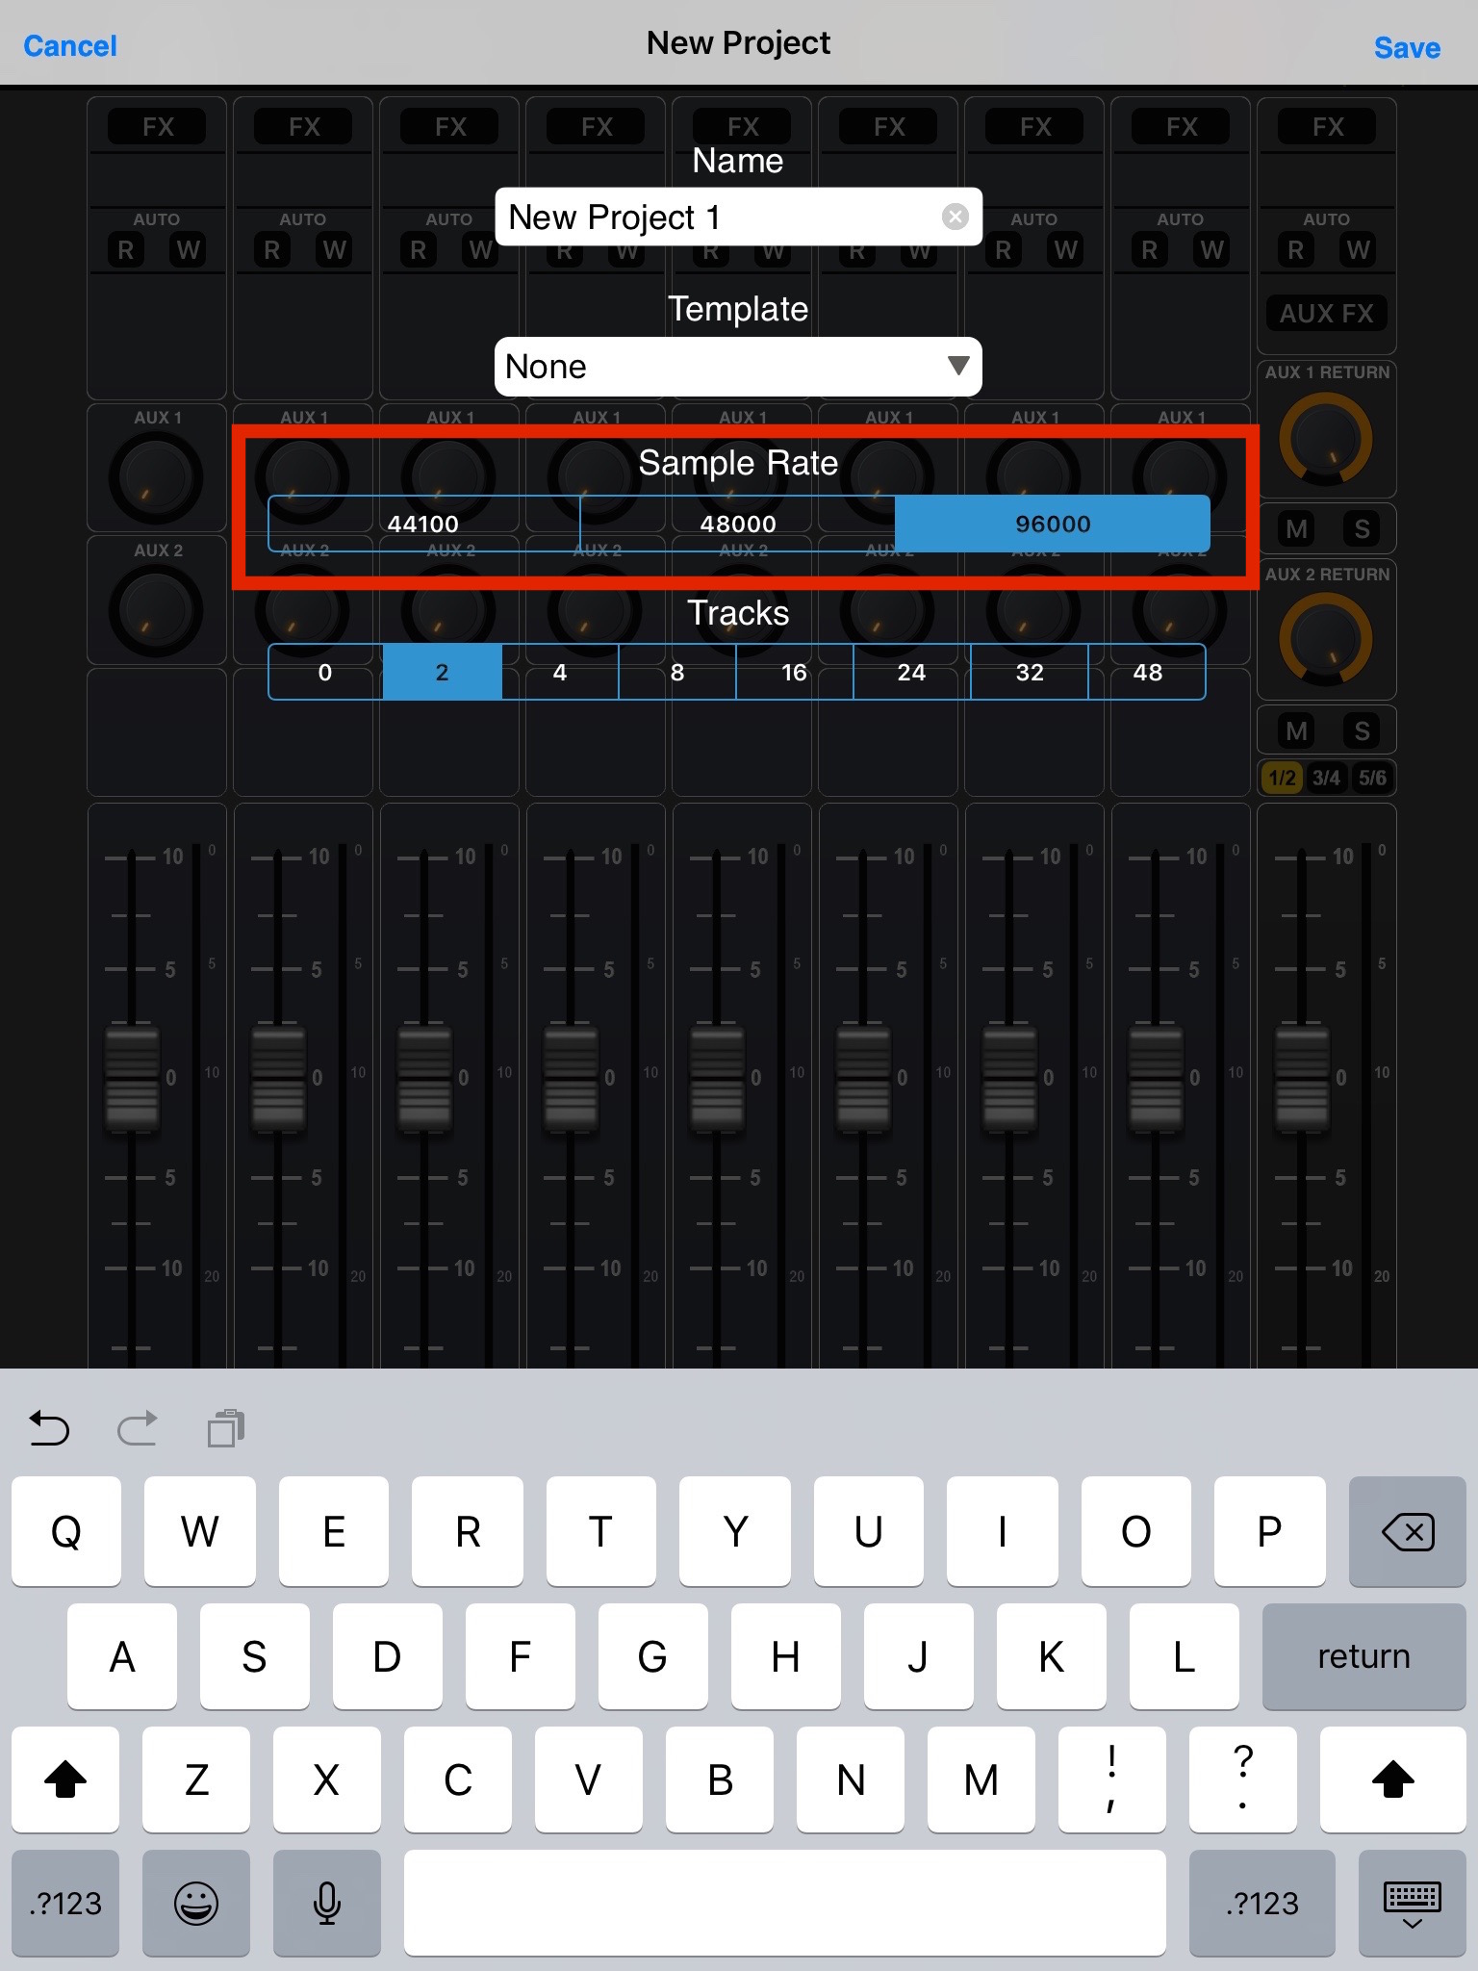The height and width of the screenshot is (1971, 1478).
Task: Start dictation with the microphone key
Action: (327, 1903)
